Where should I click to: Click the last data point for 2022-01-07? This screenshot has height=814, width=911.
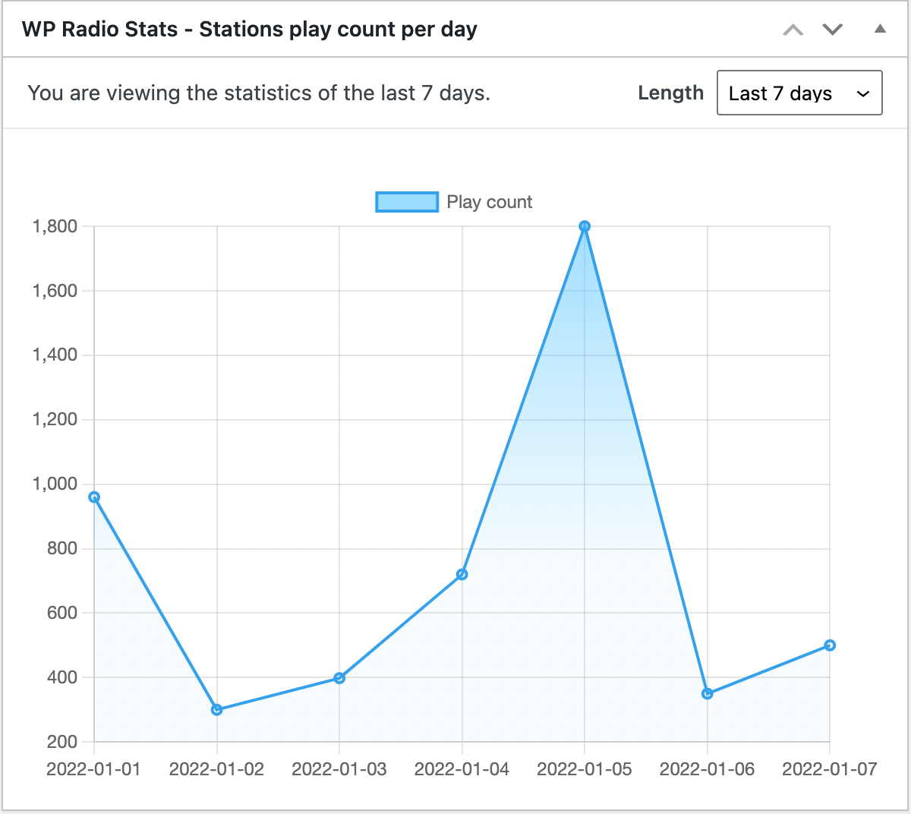click(830, 645)
